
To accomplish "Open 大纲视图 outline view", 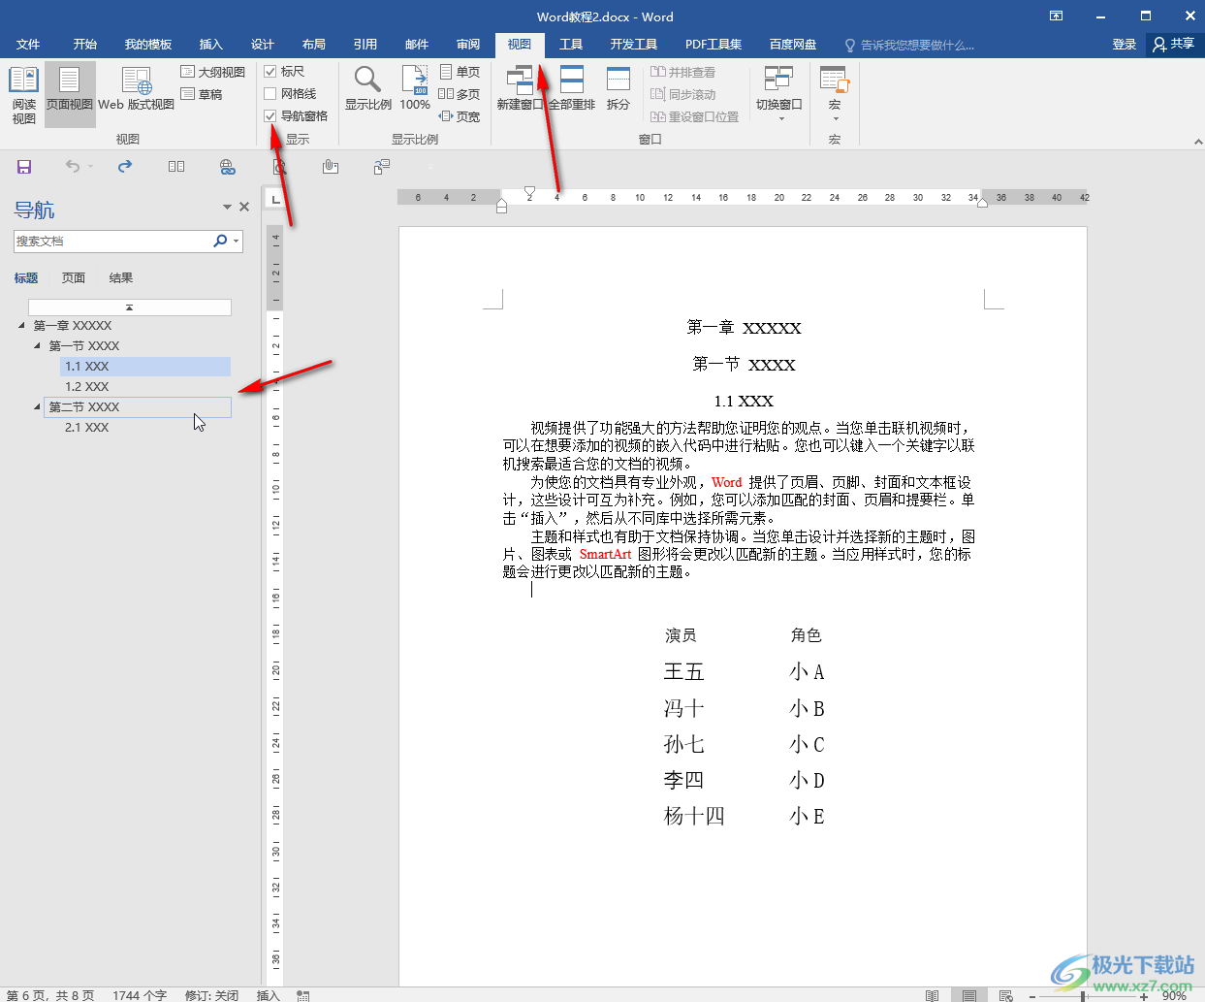I will coord(212,72).
